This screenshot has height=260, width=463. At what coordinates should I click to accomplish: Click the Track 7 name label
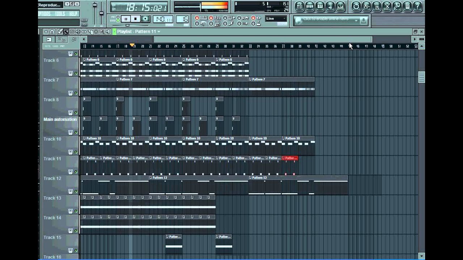[x=51, y=80]
